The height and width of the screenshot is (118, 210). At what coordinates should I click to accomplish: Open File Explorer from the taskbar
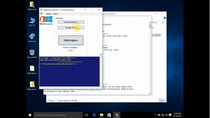coord(101,115)
